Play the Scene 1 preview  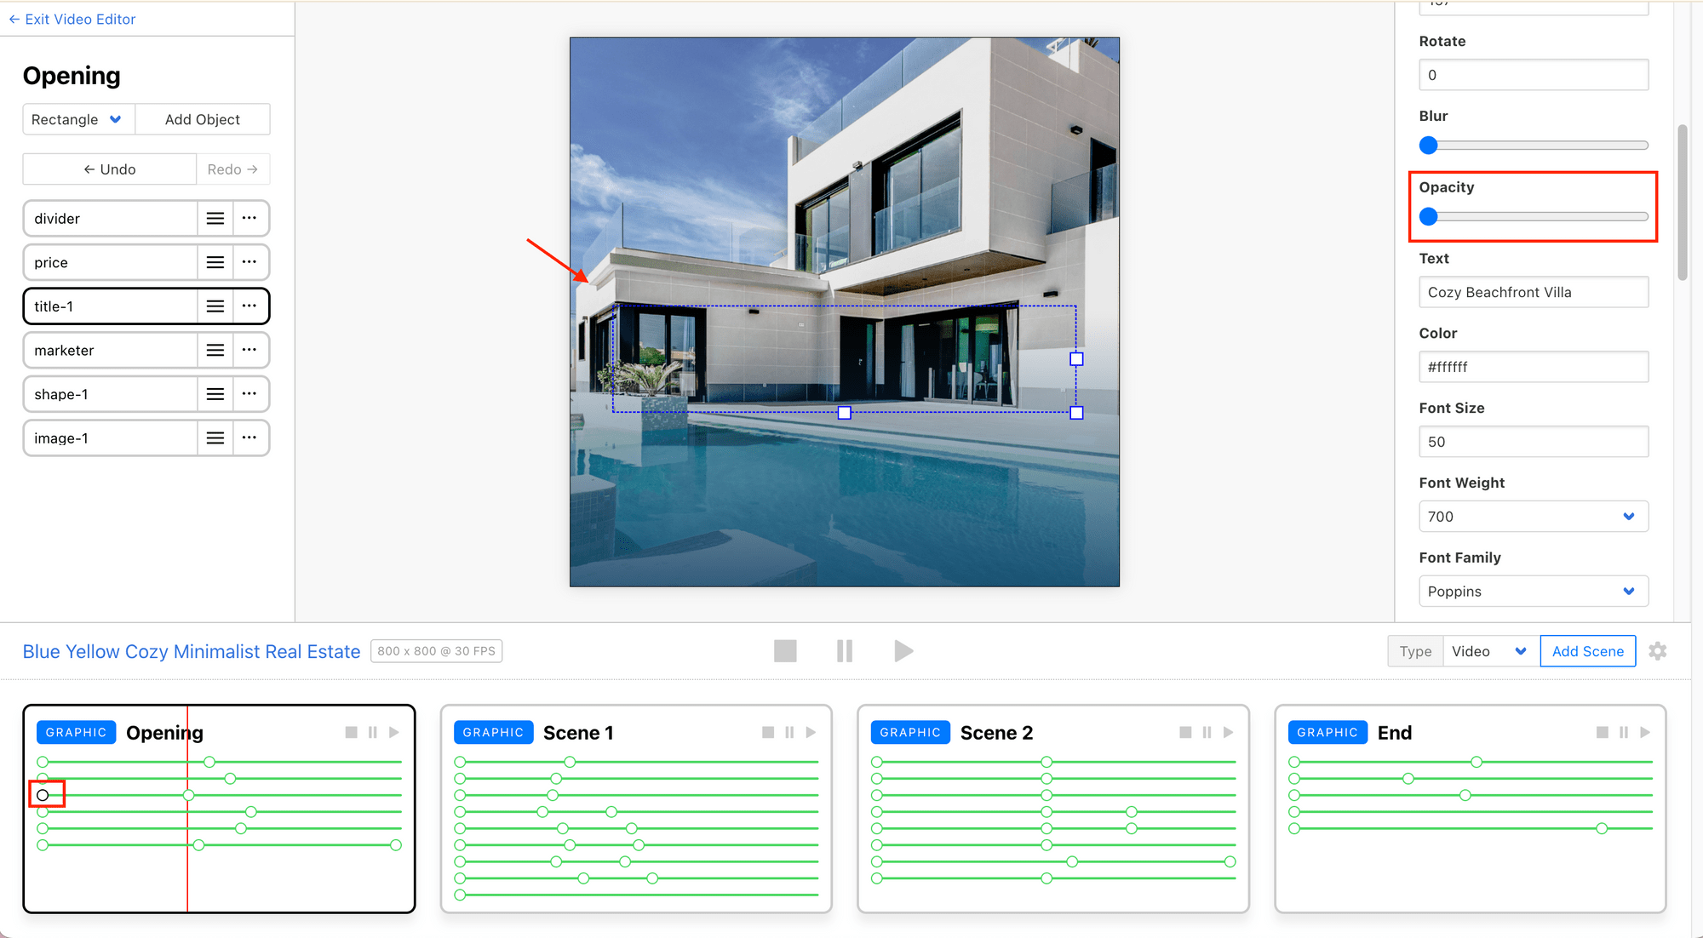click(811, 732)
